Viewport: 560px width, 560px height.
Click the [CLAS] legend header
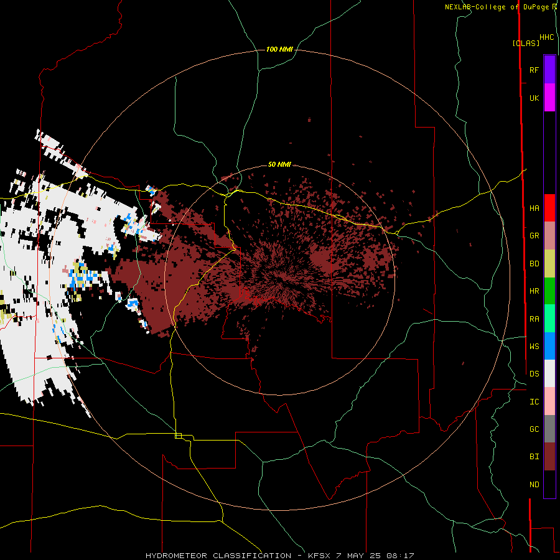tap(526, 43)
